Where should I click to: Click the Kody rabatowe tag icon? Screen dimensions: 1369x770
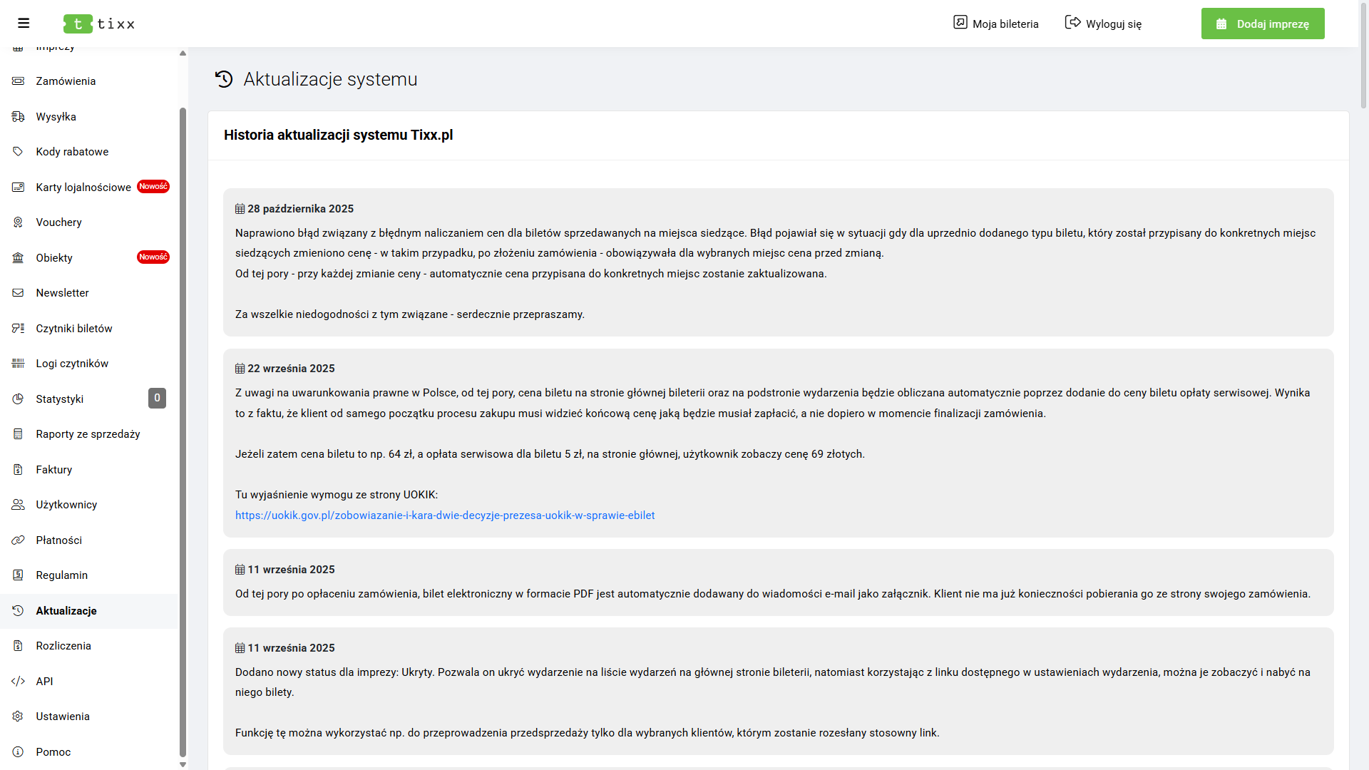19,152
